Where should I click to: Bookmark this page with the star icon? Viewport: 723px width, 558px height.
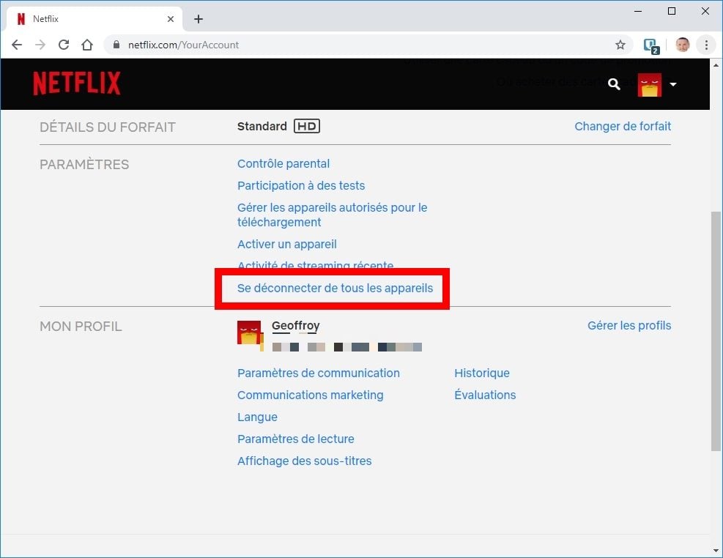[620, 45]
